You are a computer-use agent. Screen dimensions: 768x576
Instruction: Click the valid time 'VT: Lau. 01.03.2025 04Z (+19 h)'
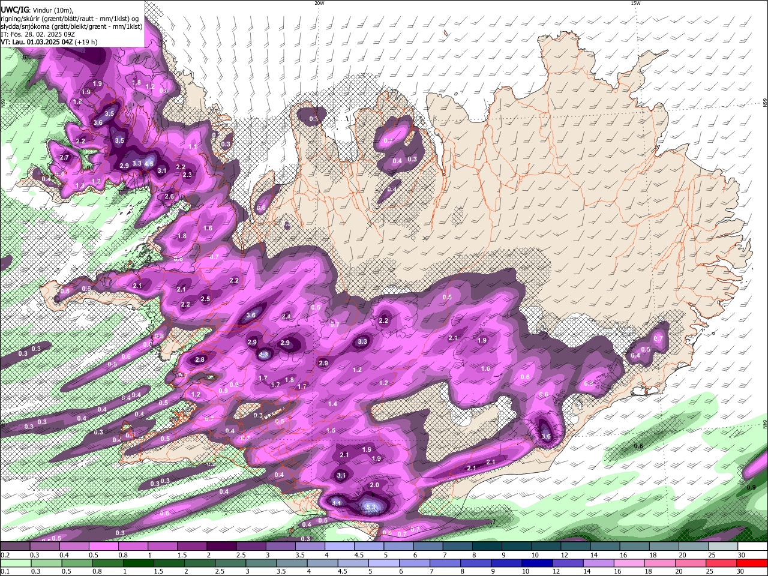pyautogui.click(x=49, y=42)
